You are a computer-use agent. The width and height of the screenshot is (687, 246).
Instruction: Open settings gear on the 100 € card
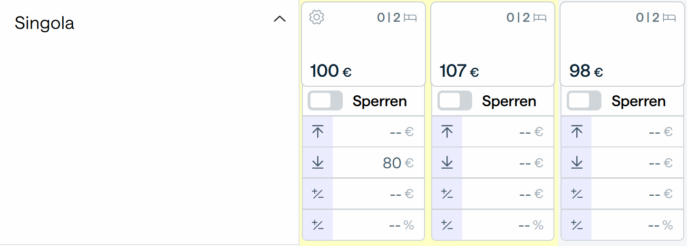[317, 18]
